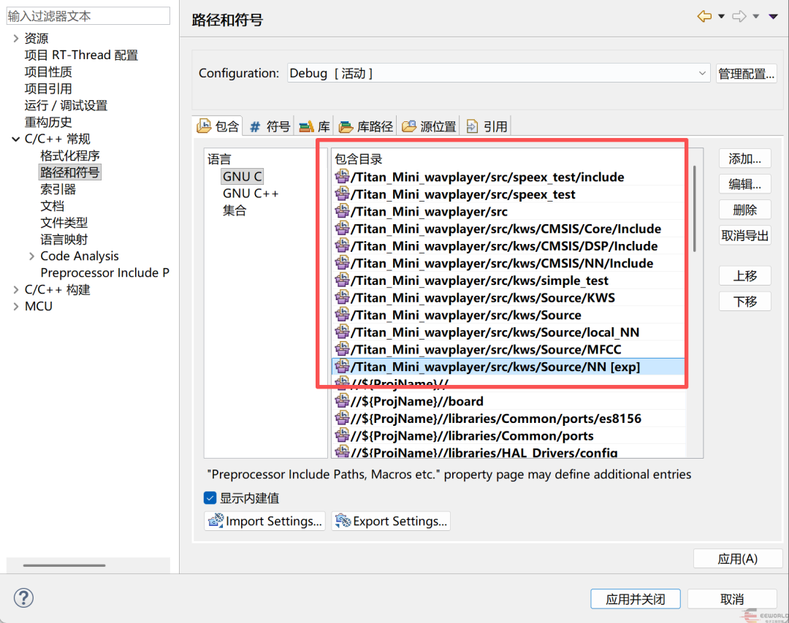Click the Export Settings icon
The width and height of the screenshot is (789, 623).
(343, 520)
